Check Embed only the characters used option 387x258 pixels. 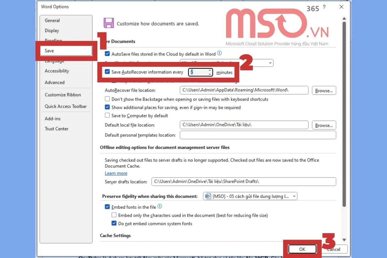pos(114,215)
